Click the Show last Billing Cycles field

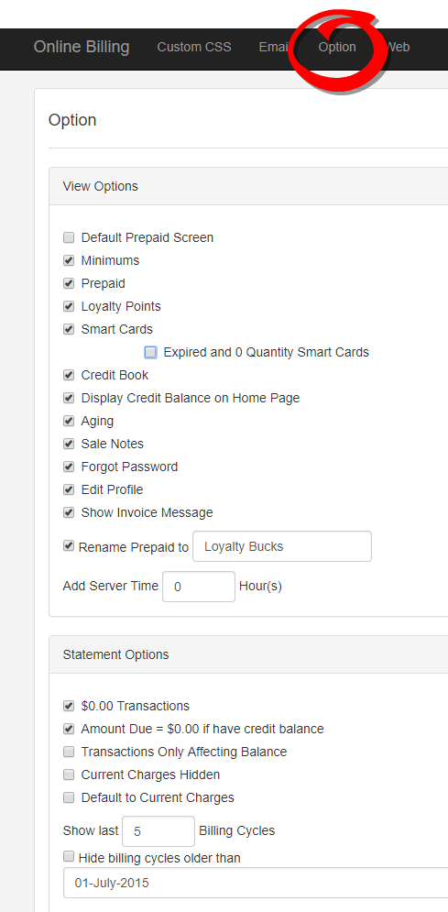tap(158, 831)
